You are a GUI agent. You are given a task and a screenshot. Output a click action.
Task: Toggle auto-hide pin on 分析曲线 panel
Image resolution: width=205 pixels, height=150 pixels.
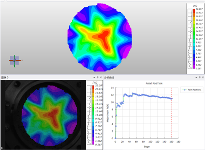pyautogui.click(x=200, y=77)
